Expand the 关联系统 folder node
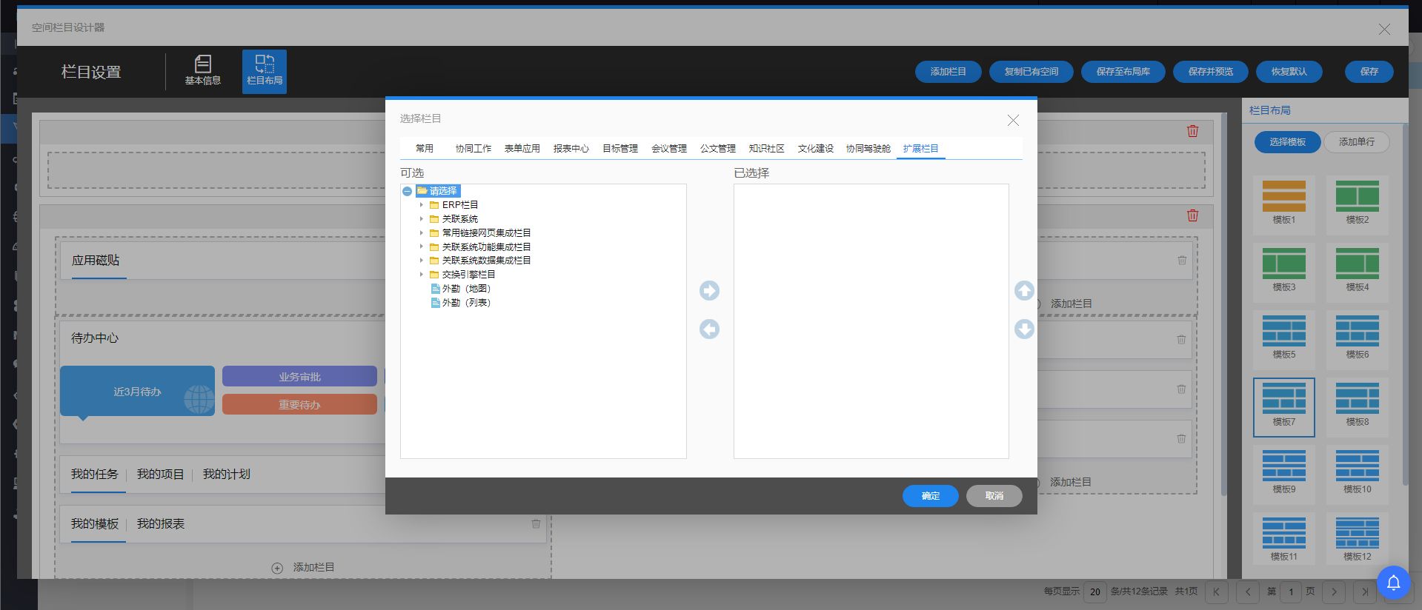Viewport: 1422px width, 610px height. click(x=422, y=219)
